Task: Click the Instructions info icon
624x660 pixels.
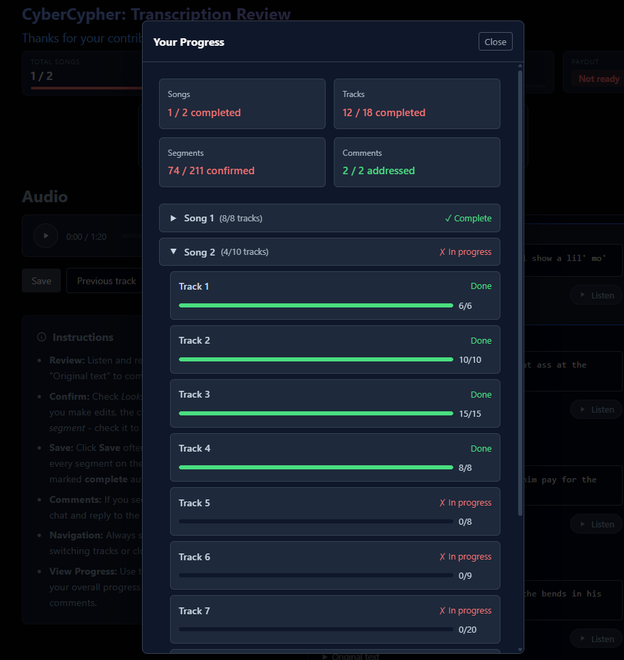Action: [42, 337]
